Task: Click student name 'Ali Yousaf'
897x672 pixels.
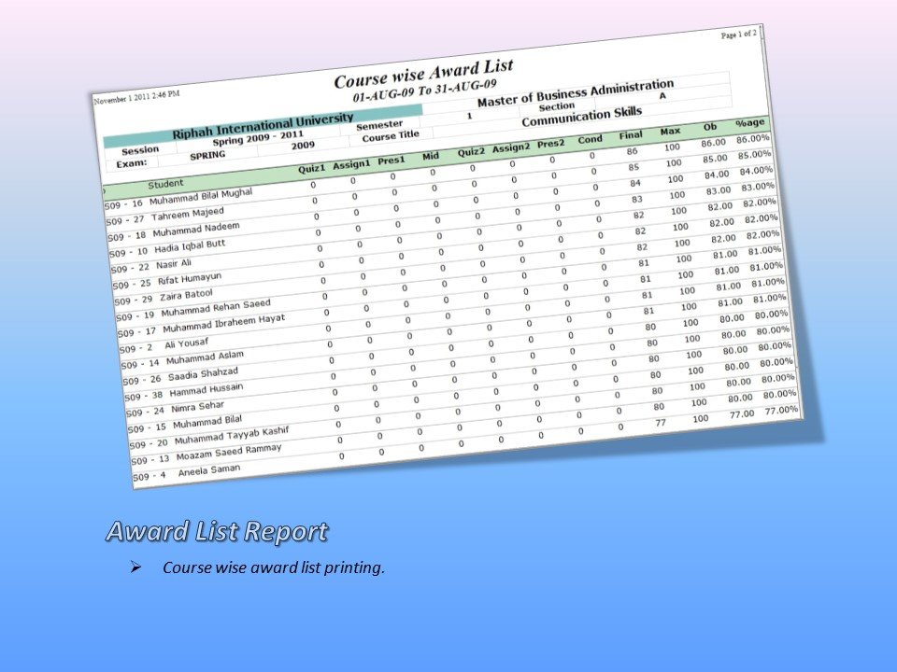Action: click(x=187, y=343)
